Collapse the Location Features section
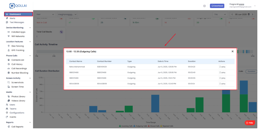This screenshot has height=130, width=259. (30, 42)
